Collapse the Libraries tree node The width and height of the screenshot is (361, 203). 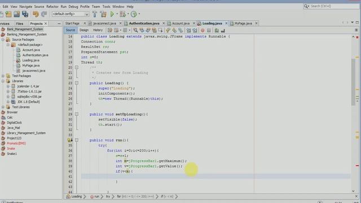(x=3, y=81)
